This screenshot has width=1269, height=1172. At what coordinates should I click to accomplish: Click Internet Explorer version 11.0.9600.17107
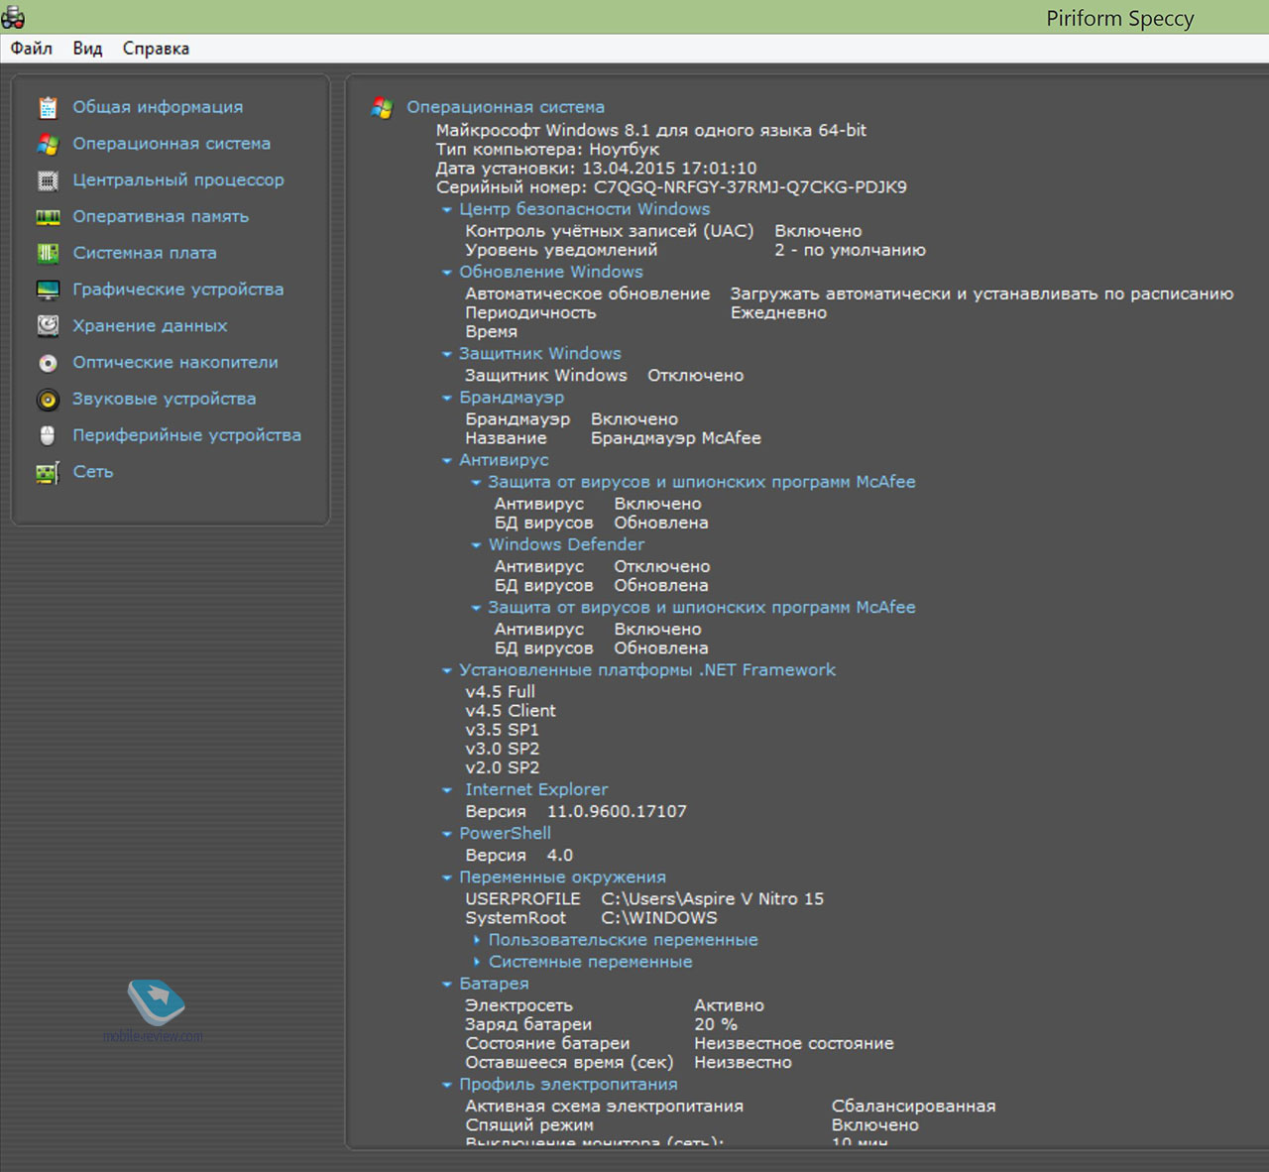click(617, 812)
